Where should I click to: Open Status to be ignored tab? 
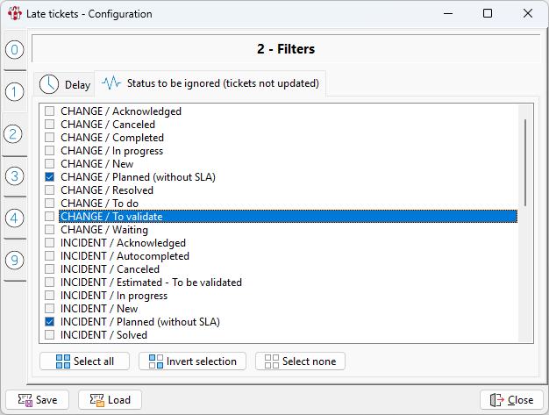coord(210,83)
